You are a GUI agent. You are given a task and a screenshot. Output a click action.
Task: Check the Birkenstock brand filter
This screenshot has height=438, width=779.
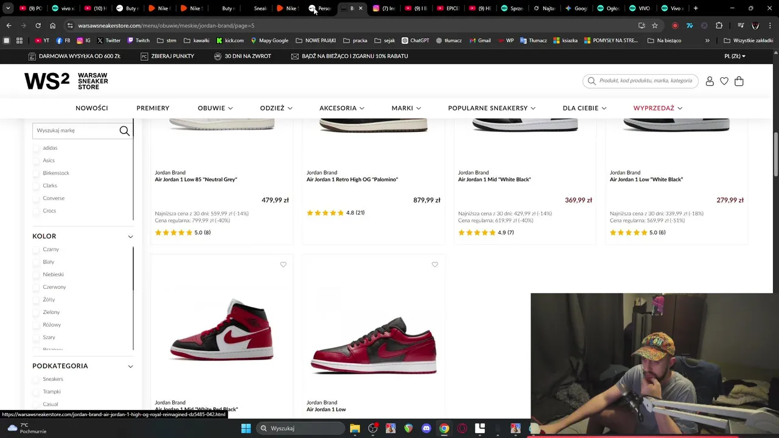click(36, 173)
